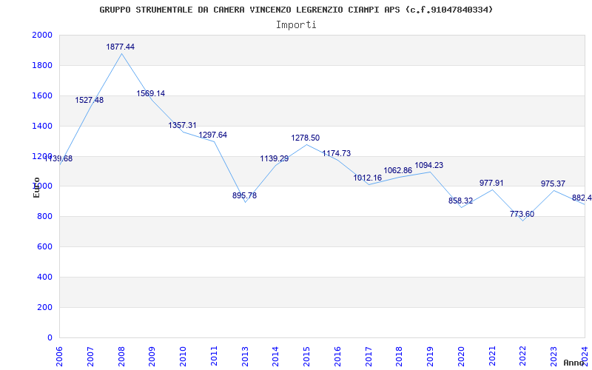Click the 2022 year label on x-axis

pyautogui.click(x=523, y=357)
